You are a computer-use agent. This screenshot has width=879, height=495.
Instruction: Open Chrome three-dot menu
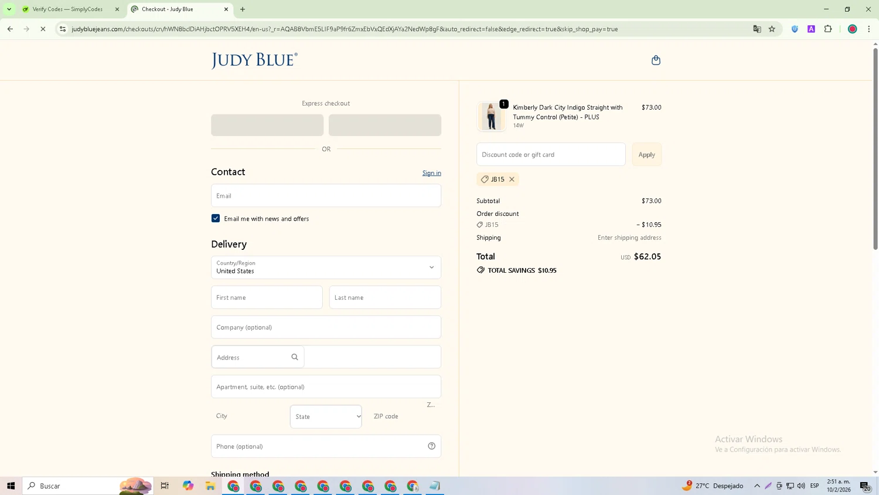pyautogui.click(x=869, y=29)
